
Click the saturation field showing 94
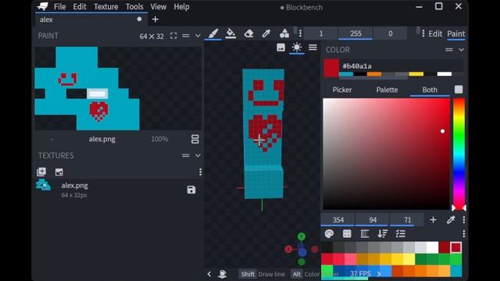[373, 220]
